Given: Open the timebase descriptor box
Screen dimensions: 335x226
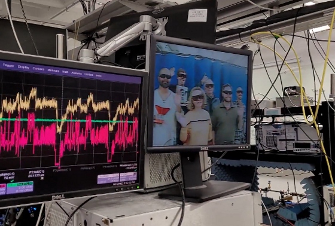Looking at the screenshot, I should [x=108, y=178].
